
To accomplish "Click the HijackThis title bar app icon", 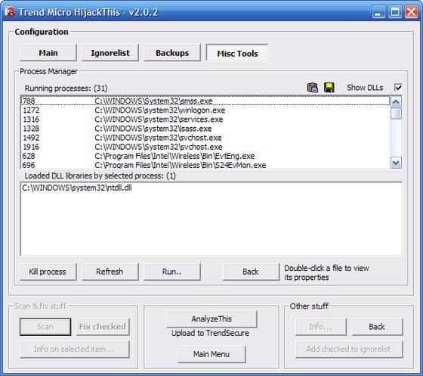I will pyautogui.click(x=9, y=11).
